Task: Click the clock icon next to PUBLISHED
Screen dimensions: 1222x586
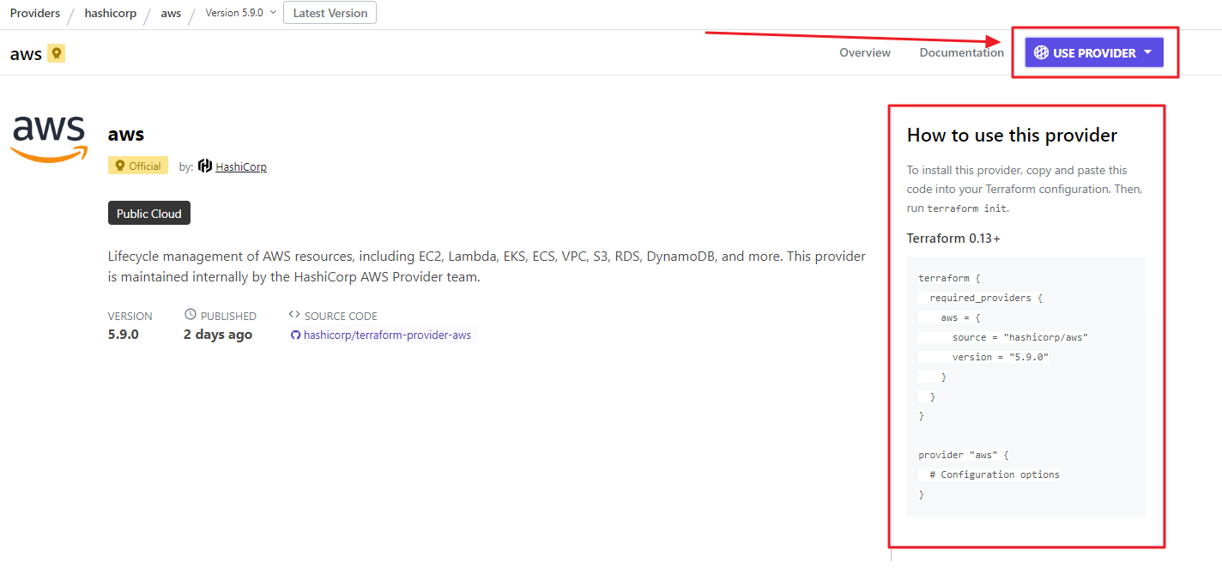Action: [191, 315]
